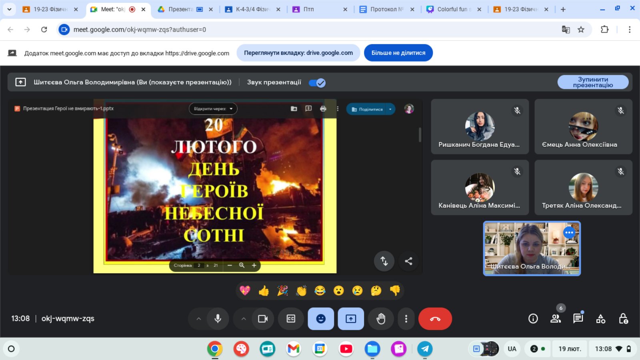The width and height of the screenshot is (640, 360).
Task: Turn off the camera
Action: tap(263, 319)
